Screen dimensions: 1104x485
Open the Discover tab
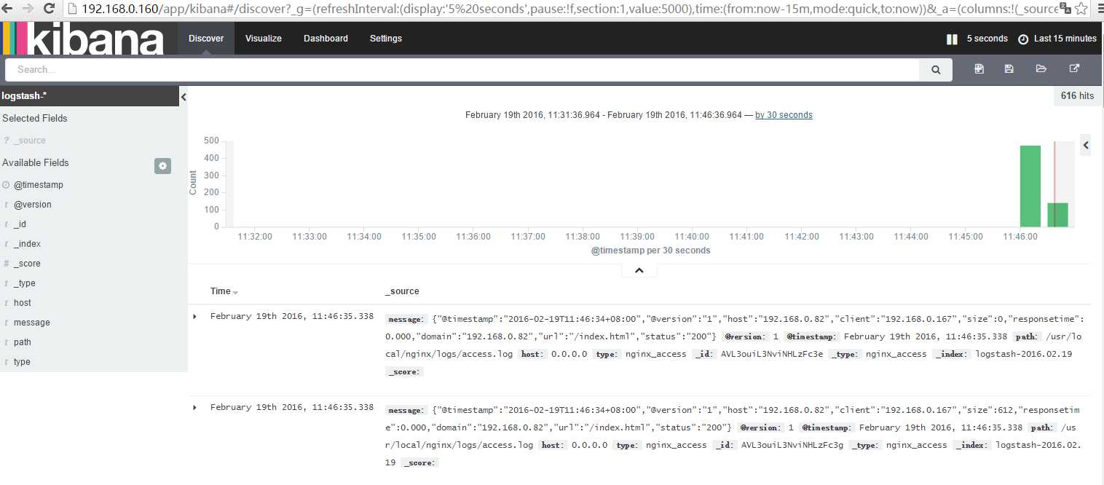(206, 39)
